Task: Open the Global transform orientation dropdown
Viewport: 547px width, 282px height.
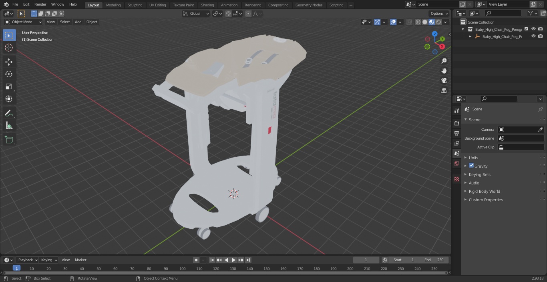Action: coord(196,14)
